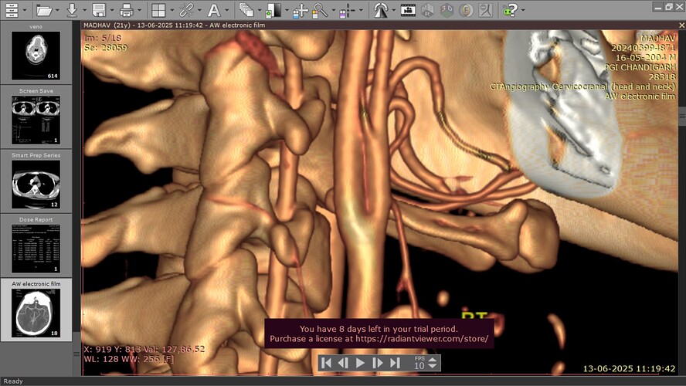Expand the measurement tool dropdown arrow
The height and width of the screenshot is (386, 686).
coord(361,10)
